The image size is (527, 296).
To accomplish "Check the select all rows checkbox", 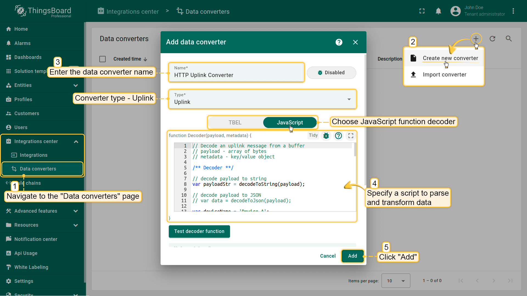I will click(x=102, y=59).
